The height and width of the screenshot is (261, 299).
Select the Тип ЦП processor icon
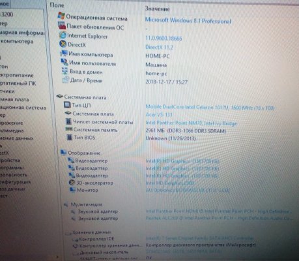click(x=67, y=105)
